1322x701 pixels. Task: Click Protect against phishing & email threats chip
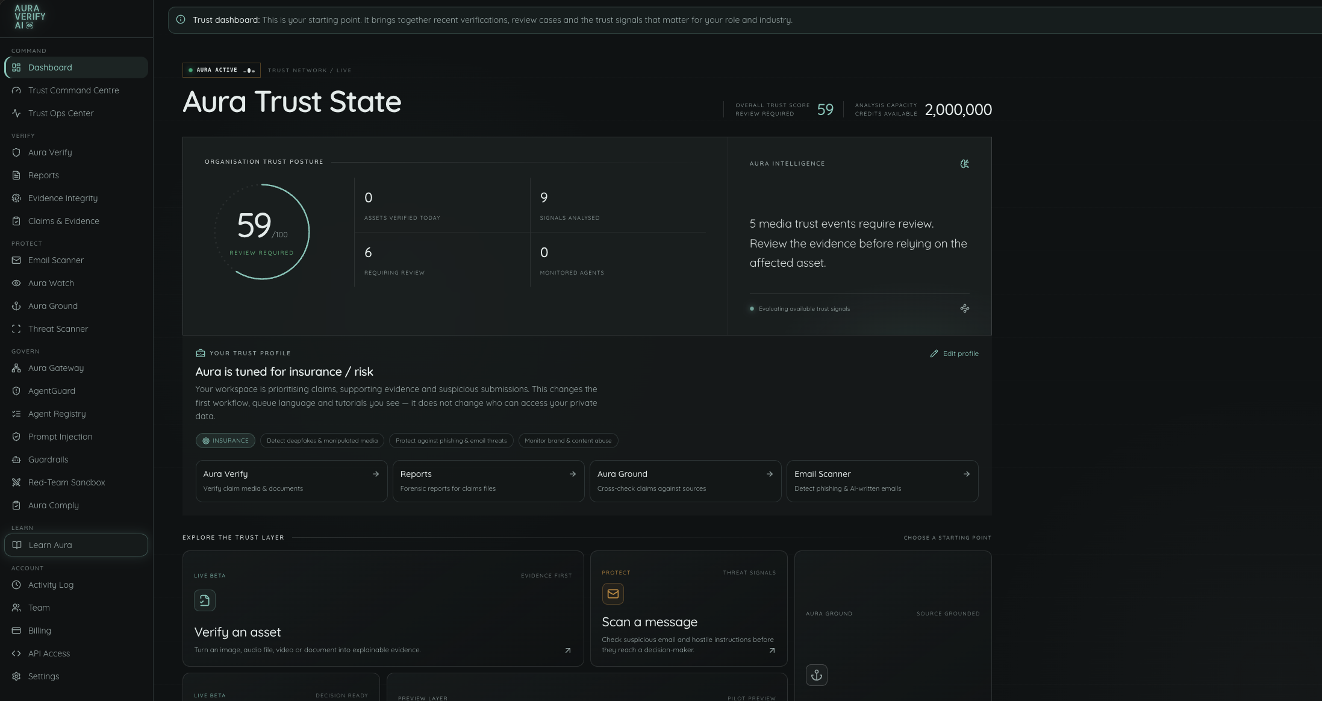click(x=451, y=441)
